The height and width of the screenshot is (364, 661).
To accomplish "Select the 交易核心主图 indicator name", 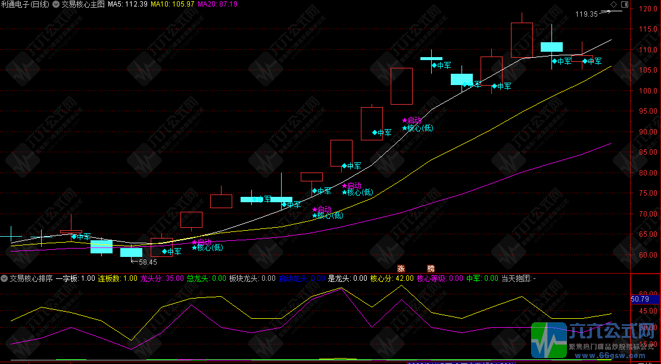I will pyautogui.click(x=83, y=5).
